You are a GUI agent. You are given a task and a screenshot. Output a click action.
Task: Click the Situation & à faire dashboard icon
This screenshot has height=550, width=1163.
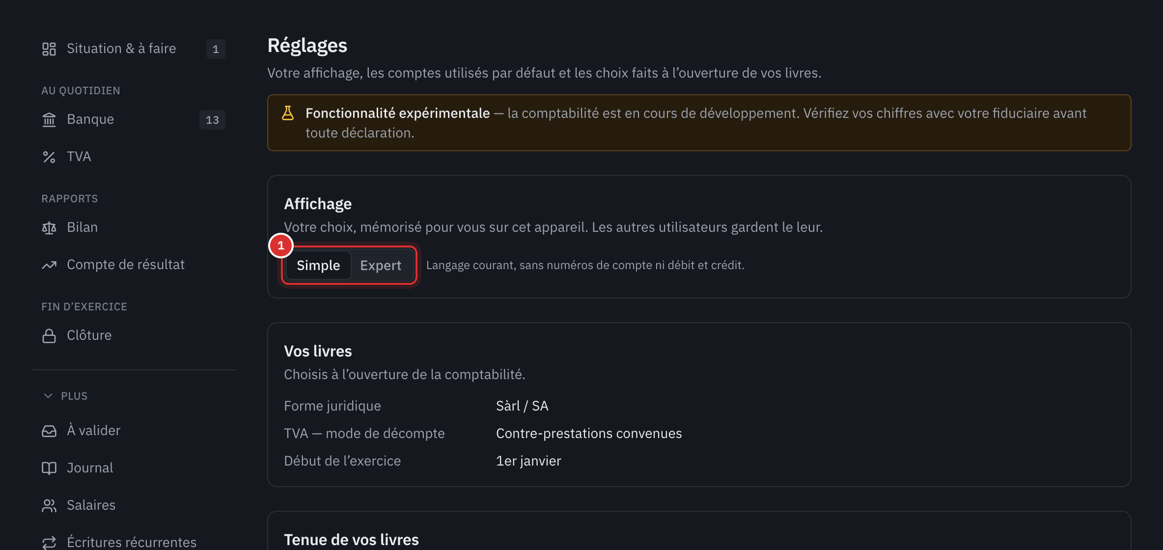click(x=49, y=49)
